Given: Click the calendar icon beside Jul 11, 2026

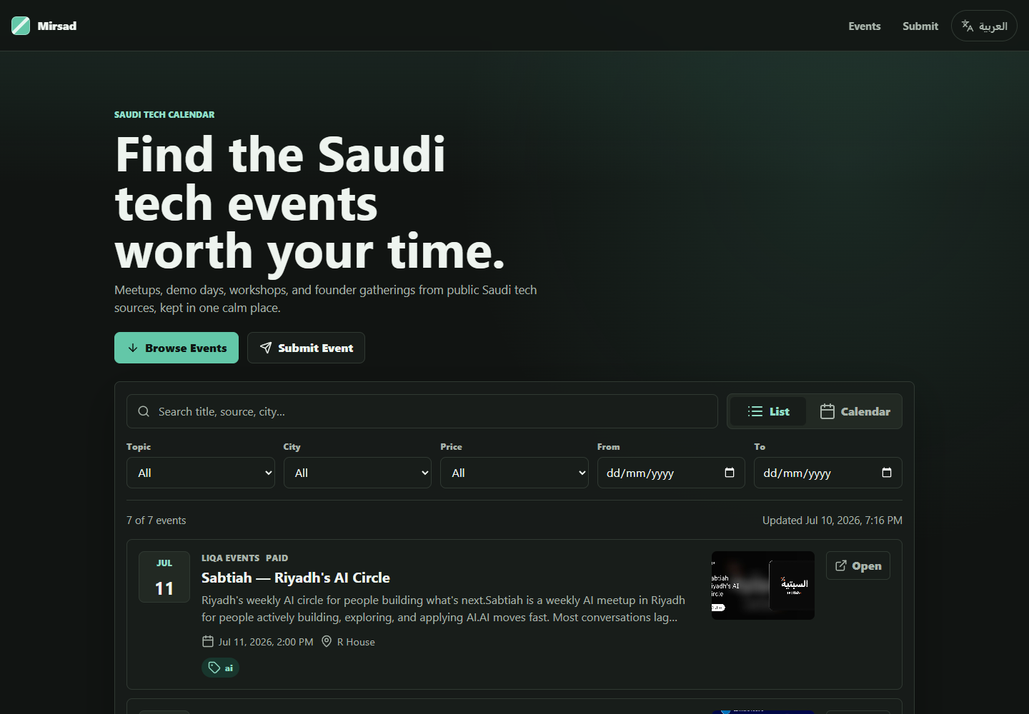Looking at the screenshot, I should [x=208, y=641].
